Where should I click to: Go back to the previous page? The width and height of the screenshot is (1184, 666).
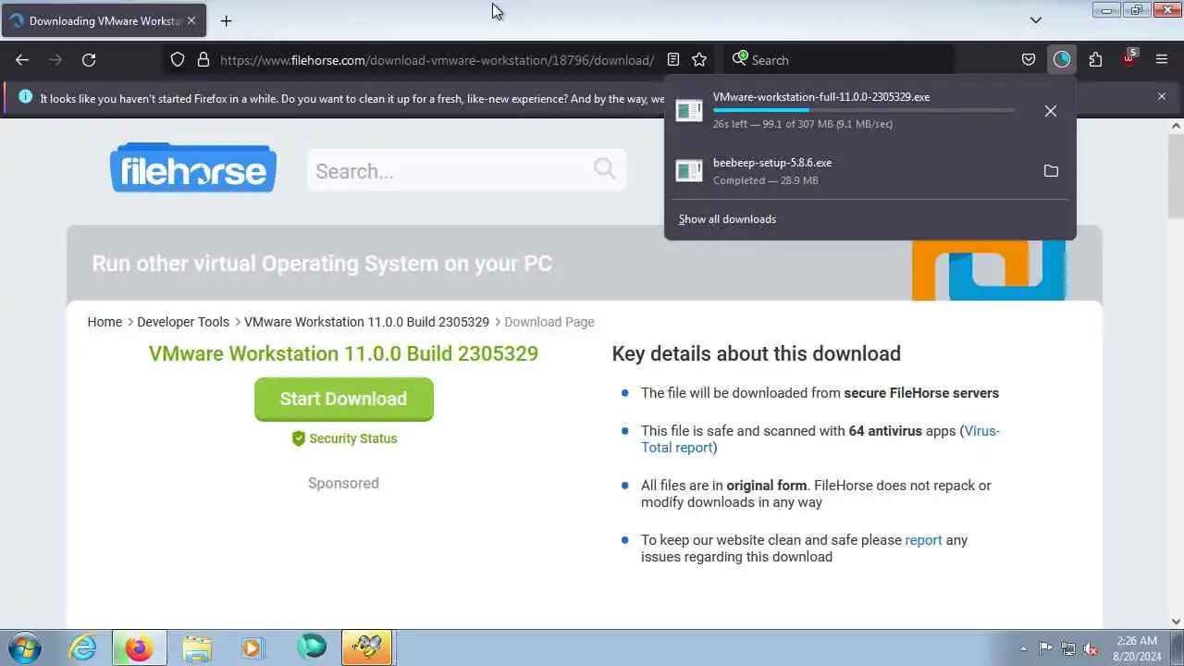pos(22,59)
